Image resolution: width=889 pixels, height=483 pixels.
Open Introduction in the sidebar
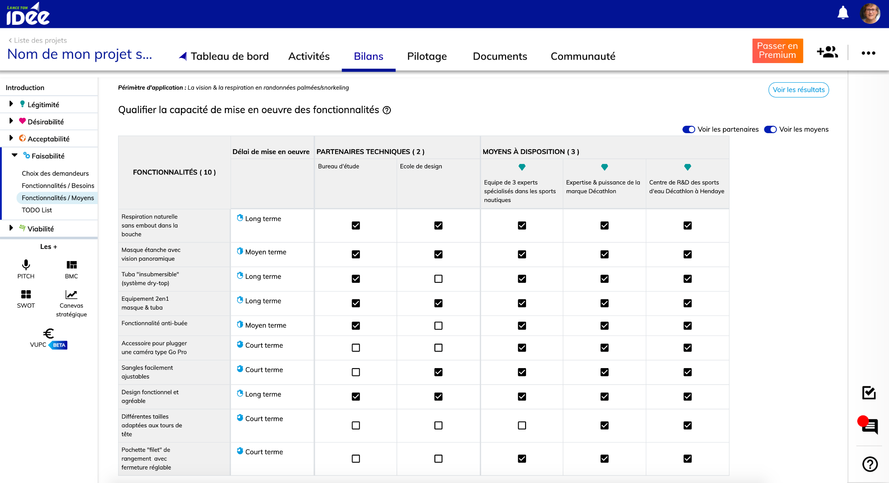tap(25, 87)
